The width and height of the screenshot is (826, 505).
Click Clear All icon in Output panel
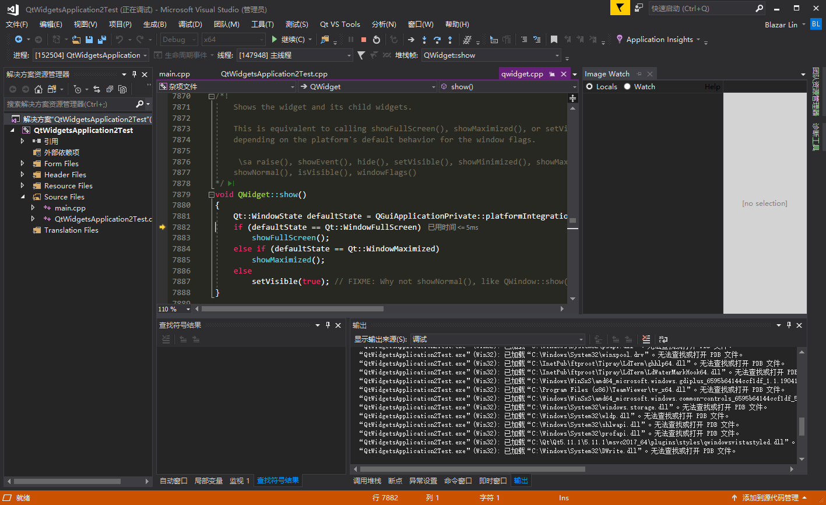click(x=646, y=339)
